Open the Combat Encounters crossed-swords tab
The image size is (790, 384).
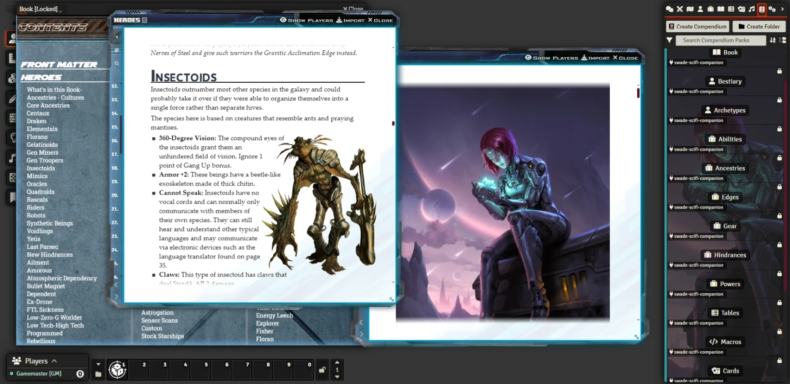680,9
